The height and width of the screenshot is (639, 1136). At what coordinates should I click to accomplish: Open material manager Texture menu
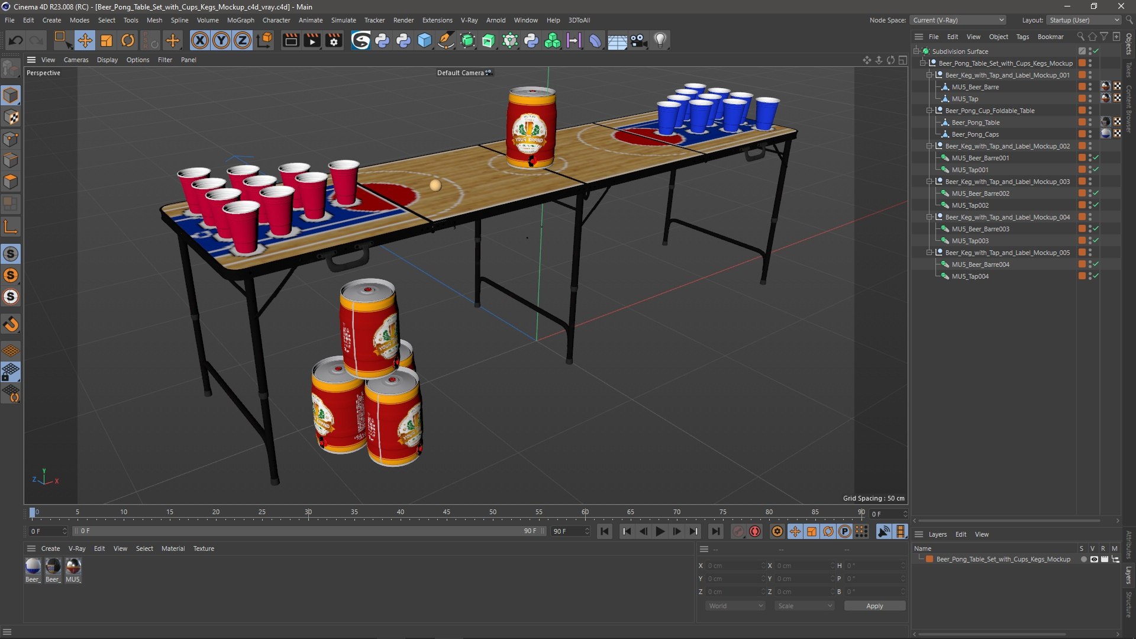tap(204, 548)
